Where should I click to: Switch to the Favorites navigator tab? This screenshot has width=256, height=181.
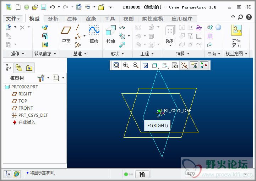(x=29, y=68)
